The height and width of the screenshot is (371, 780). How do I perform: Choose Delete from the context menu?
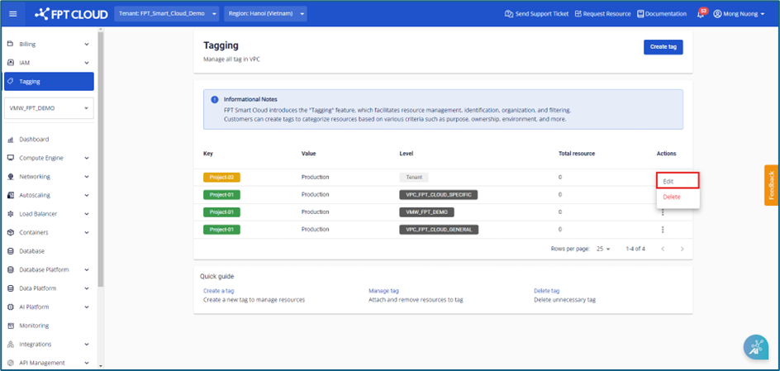pyautogui.click(x=672, y=197)
